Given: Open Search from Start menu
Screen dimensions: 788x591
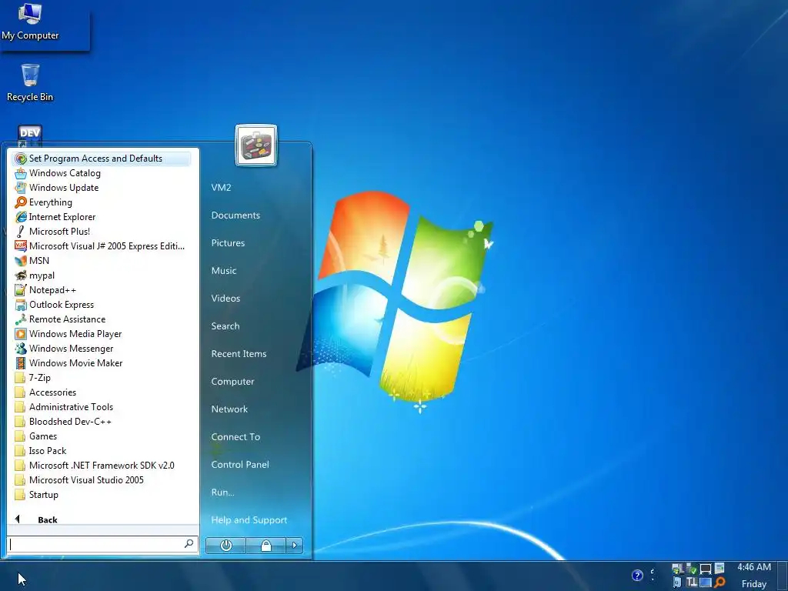Looking at the screenshot, I should click(225, 326).
